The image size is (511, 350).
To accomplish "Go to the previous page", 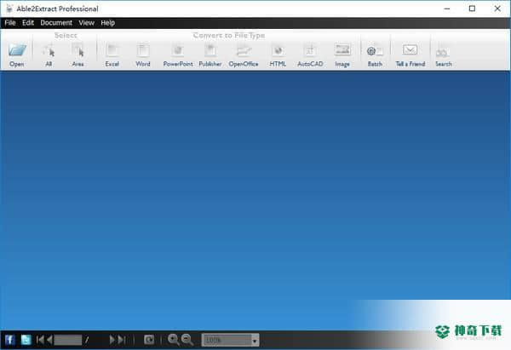I will [x=49, y=340].
